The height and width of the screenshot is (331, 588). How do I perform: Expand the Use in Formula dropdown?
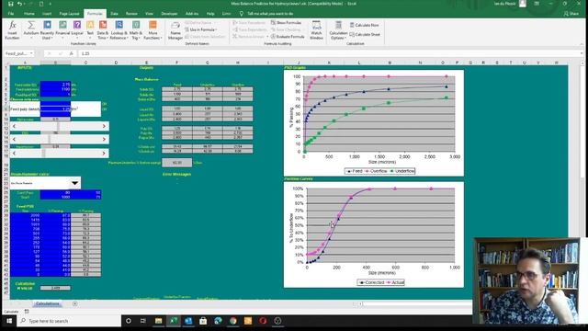coord(202,29)
